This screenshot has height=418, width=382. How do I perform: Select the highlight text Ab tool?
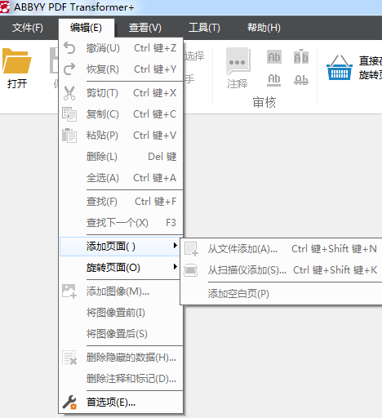point(274,57)
